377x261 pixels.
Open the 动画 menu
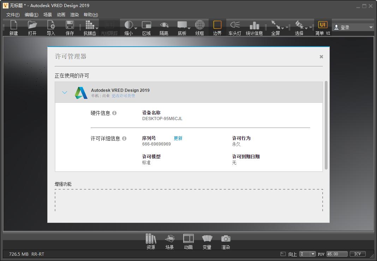pyautogui.click(x=61, y=15)
